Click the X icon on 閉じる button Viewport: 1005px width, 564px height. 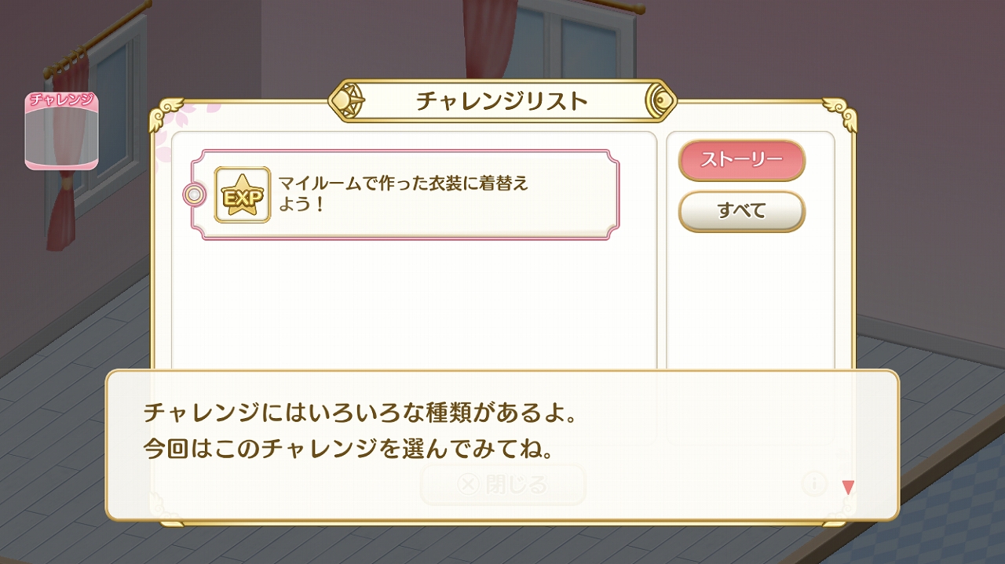pos(468,485)
